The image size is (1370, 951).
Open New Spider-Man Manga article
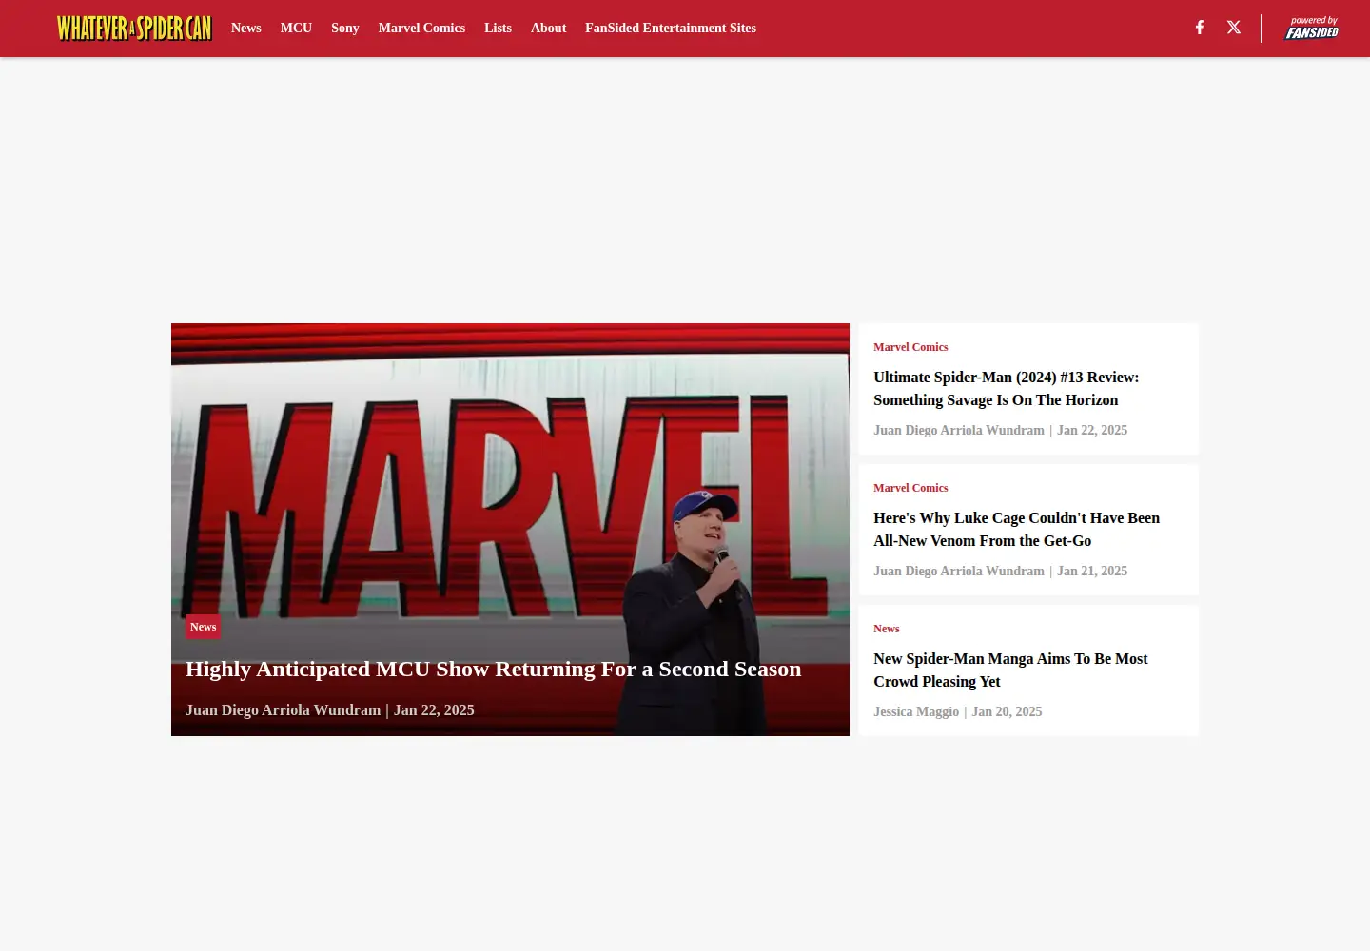click(1010, 670)
